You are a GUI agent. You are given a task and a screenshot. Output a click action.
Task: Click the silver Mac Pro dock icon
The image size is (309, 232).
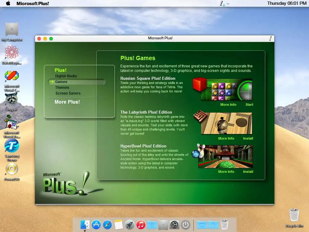pyautogui.click(x=163, y=225)
